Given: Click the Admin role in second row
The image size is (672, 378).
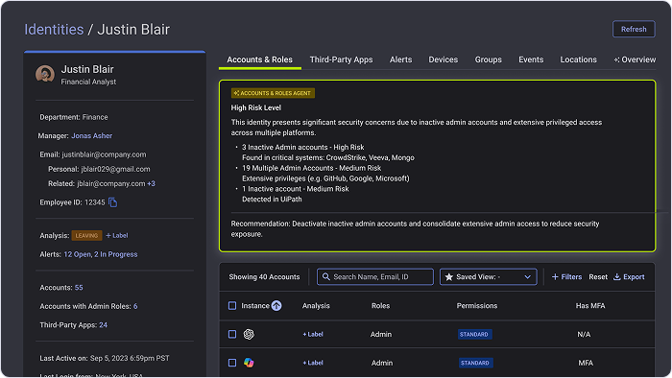Looking at the screenshot, I should 382,363.
